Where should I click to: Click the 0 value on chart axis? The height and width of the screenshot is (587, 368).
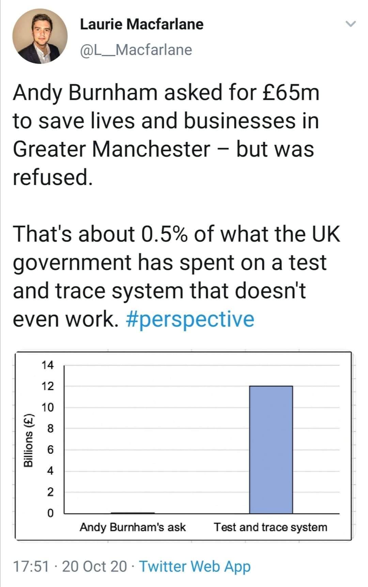50,513
